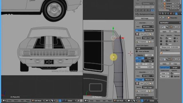Reload first background image file
The height and width of the screenshot is (103, 183).
point(152,41)
